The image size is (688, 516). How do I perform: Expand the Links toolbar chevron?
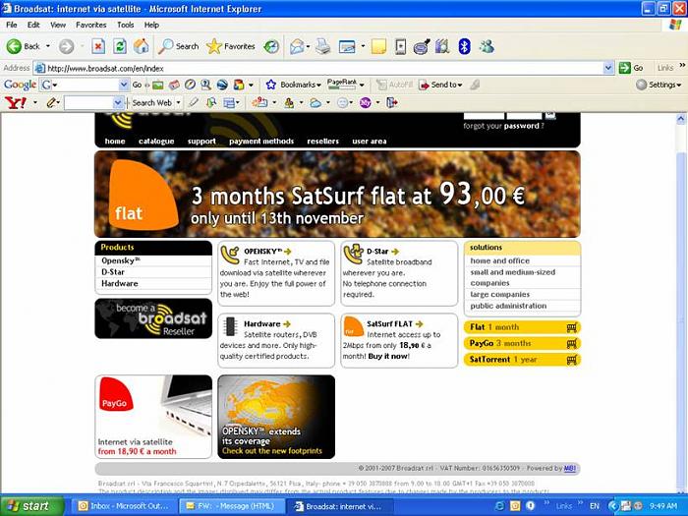pos(682,66)
